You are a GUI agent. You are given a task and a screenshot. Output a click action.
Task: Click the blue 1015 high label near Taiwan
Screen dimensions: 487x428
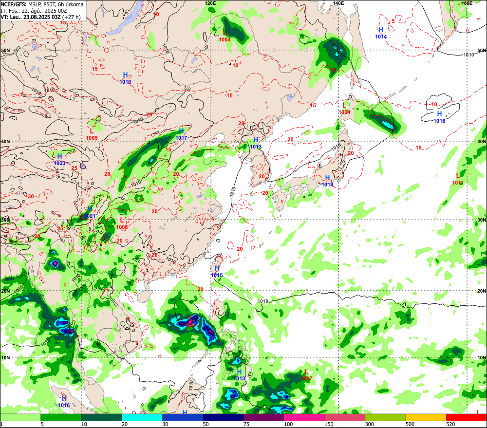[x=217, y=275]
